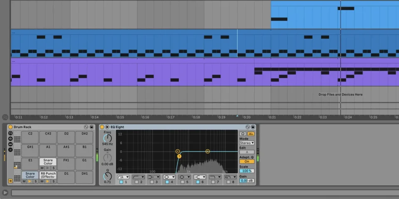Image resolution: width=399 pixels, height=199 pixels.
Task: Solo the highlighted Snare Color pad
Action: [x=36, y=181]
